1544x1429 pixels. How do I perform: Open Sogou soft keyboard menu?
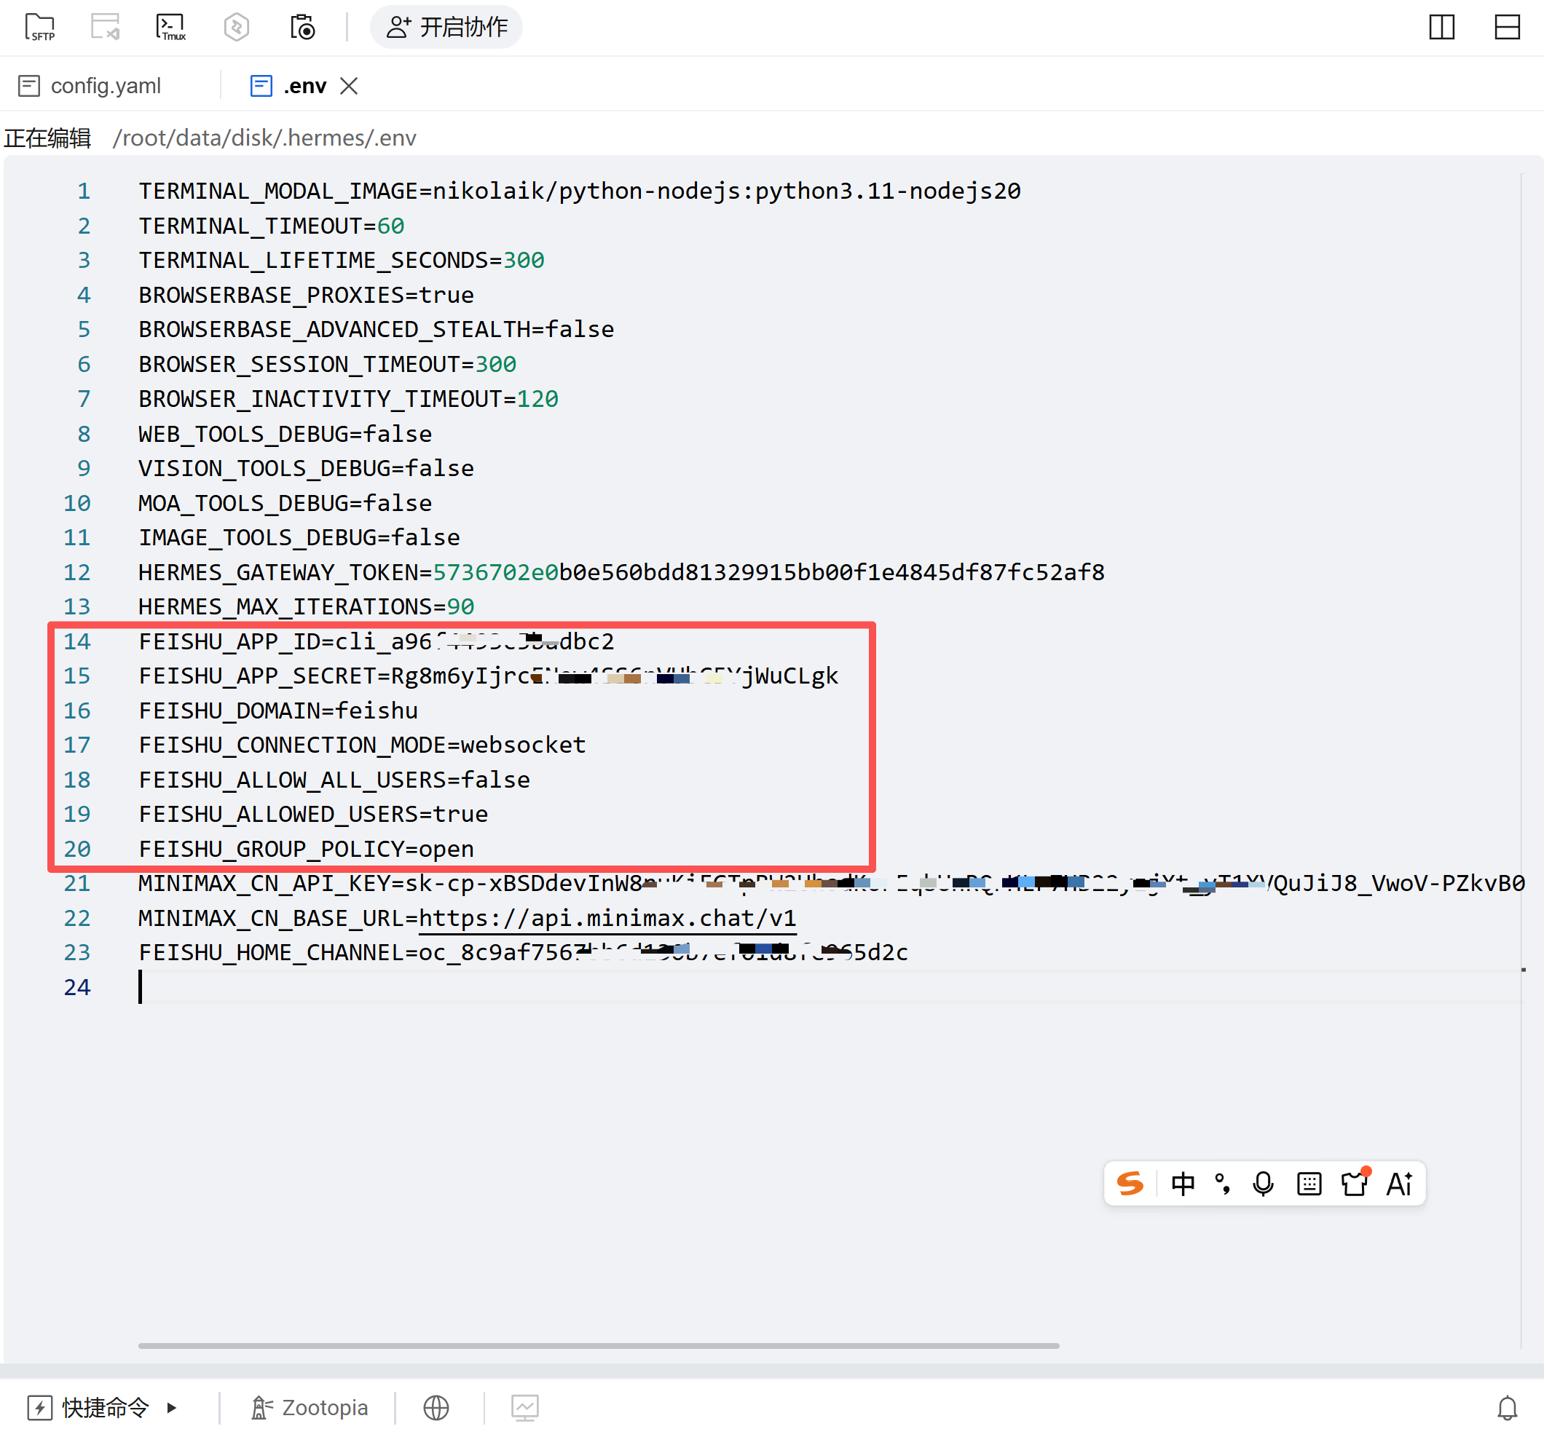click(x=1309, y=1184)
